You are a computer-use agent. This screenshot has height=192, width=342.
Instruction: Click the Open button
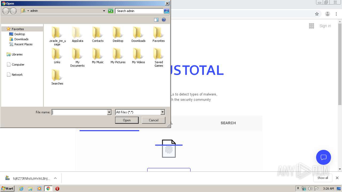pos(127,120)
